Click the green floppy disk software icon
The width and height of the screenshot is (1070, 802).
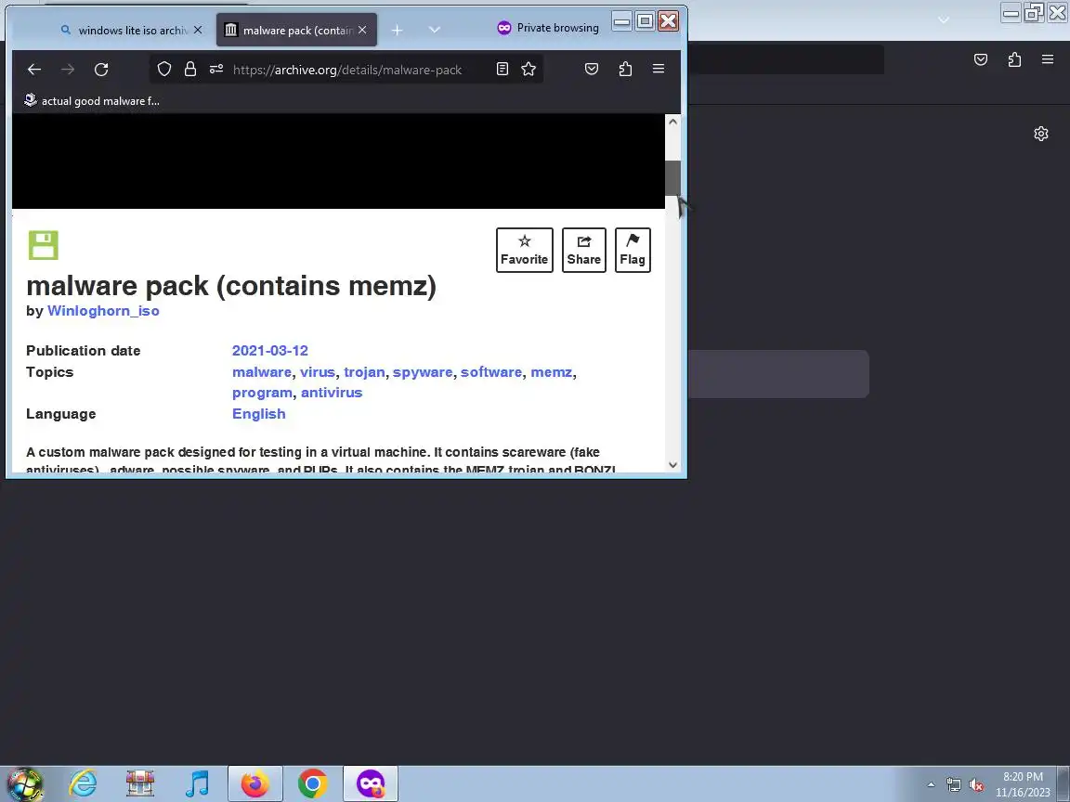point(43,245)
